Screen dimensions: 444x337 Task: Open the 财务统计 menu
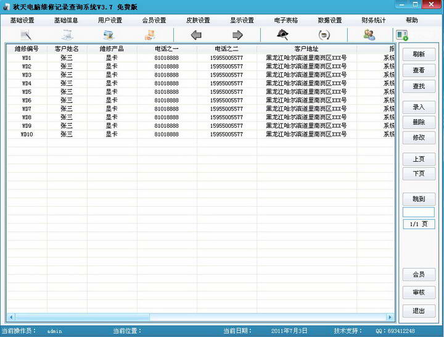(374, 20)
